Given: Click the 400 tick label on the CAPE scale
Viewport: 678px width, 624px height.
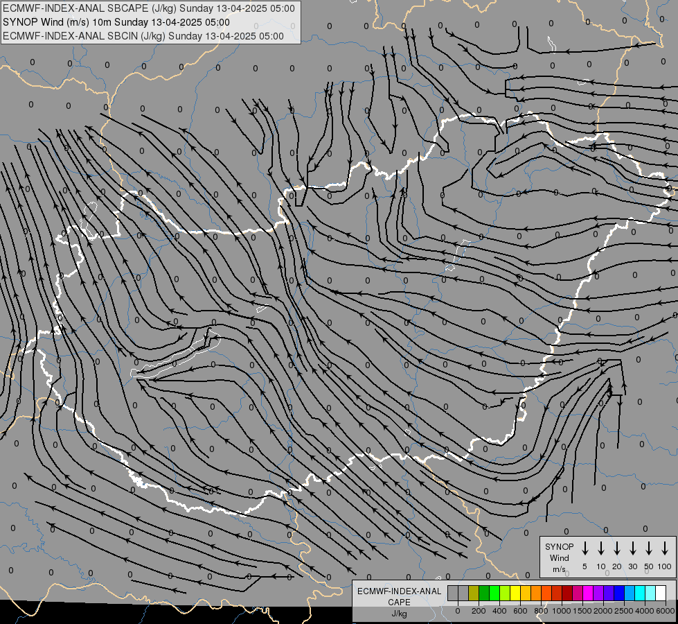Looking at the screenshot, I should [499, 611].
